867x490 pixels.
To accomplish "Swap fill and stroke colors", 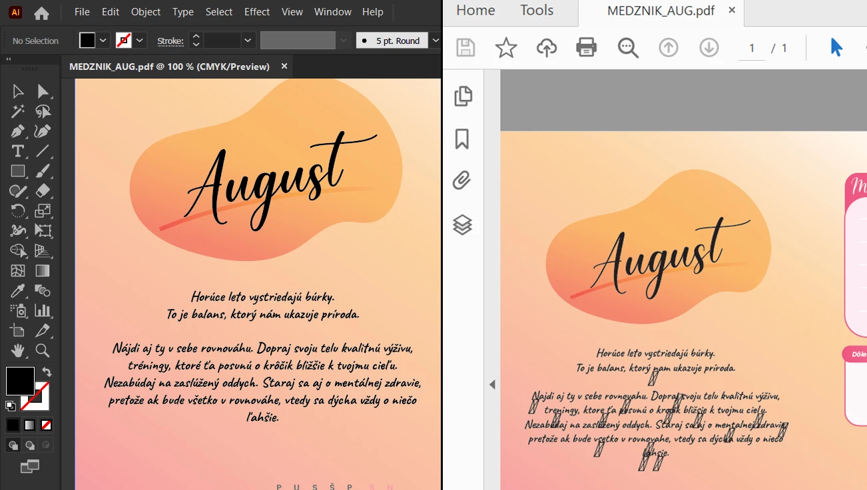I will tap(47, 371).
